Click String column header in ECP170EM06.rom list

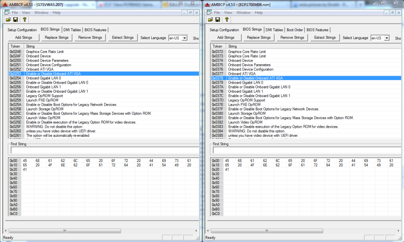point(314,46)
